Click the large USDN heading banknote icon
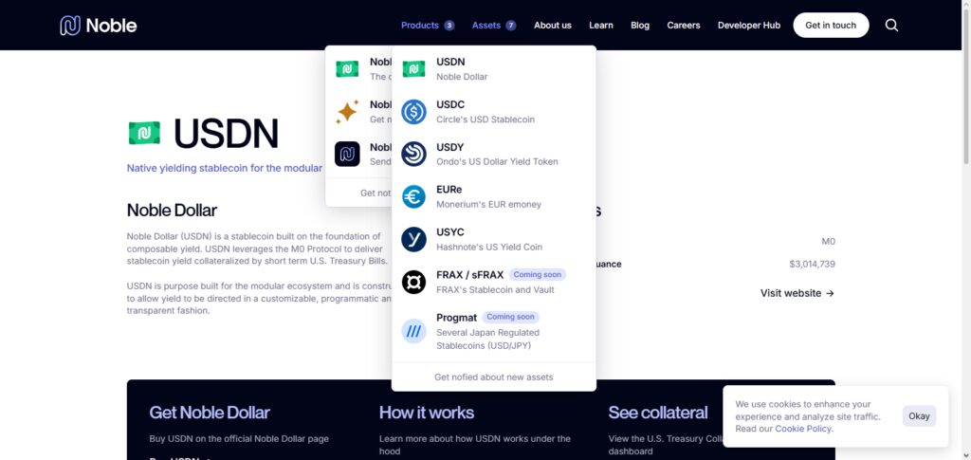971x460 pixels. (144, 133)
